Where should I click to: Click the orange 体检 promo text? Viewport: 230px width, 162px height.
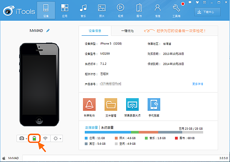(181, 31)
